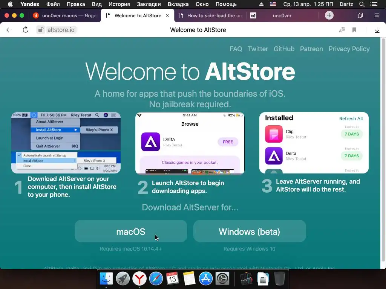
Task: Reload the altstore.io page
Action: [x=25, y=30]
